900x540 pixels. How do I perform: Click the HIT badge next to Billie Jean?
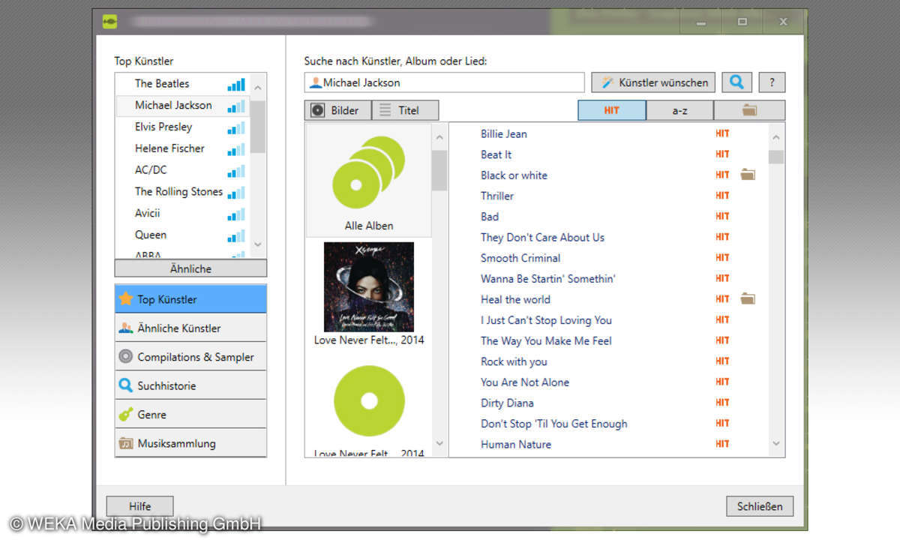tap(722, 133)
